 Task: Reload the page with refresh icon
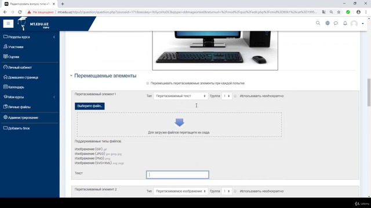click(20, 12)
